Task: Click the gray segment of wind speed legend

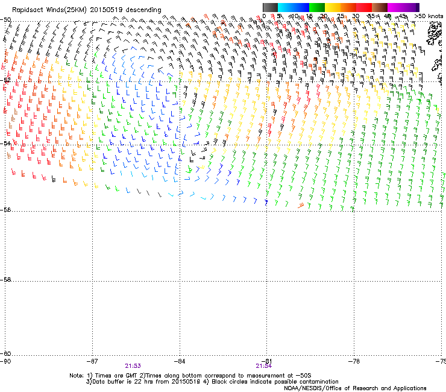Action: tap(270, 7)
